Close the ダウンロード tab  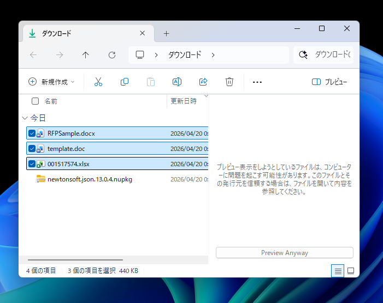click(143, 33)
